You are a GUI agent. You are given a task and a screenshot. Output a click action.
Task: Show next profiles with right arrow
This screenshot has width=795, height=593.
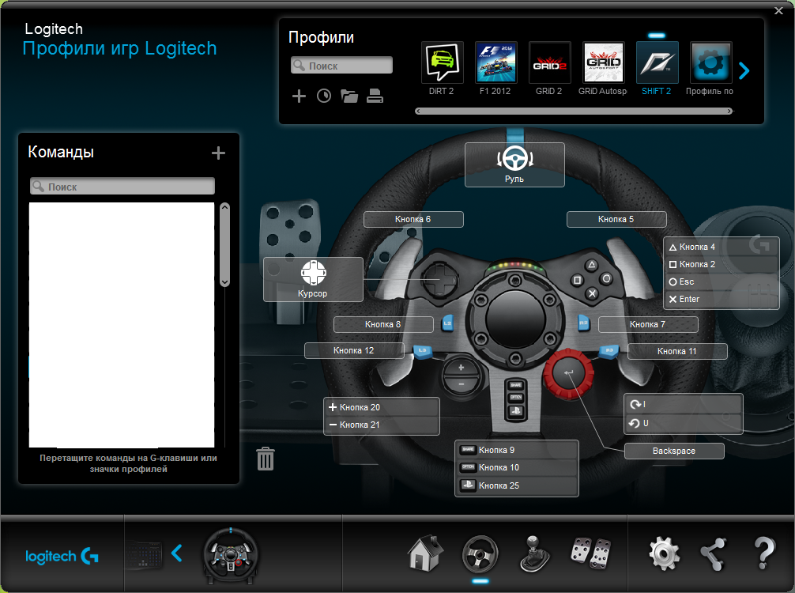744,70
